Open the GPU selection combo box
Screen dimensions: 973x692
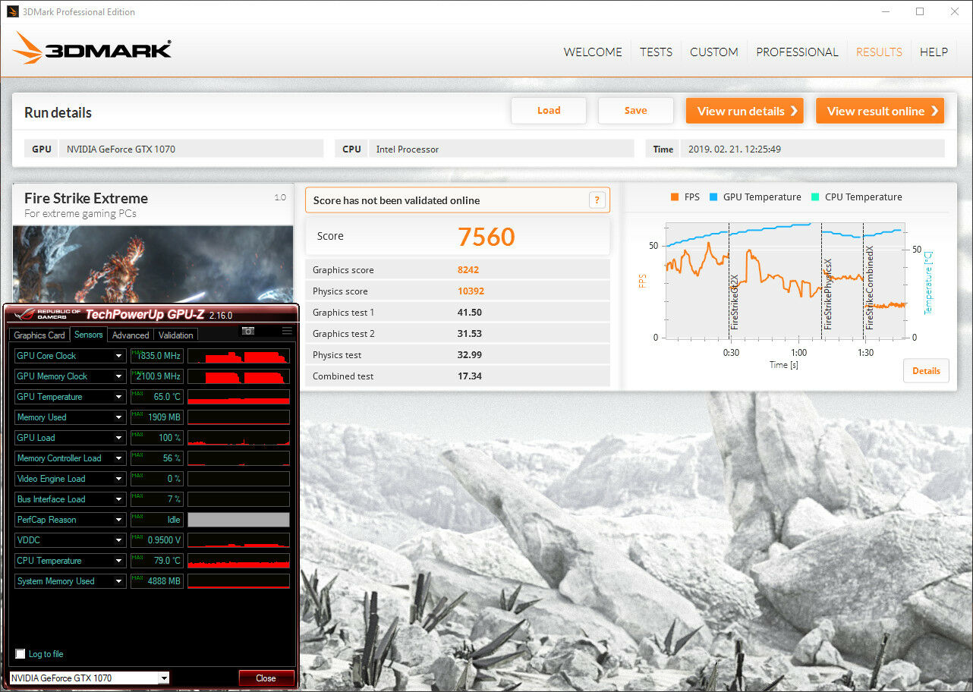click(x=89, y=678)
